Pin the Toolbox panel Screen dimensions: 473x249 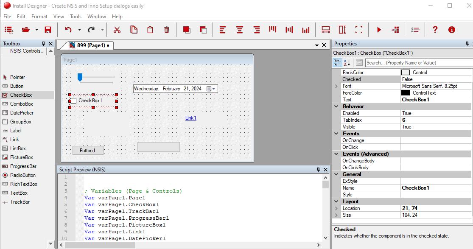(43, 44)
